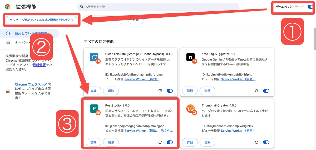Open Service Worker link for Clear This Site
This screenshot has width=316, height=150.
(142, 79)
